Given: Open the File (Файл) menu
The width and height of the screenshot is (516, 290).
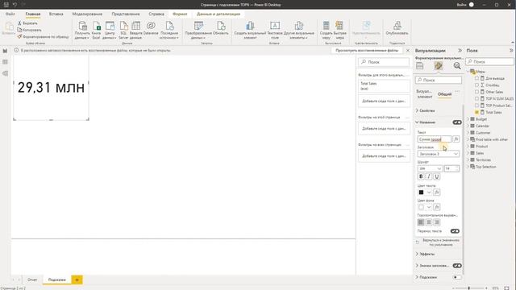Looking at the screenshot, I should point(10,14).
